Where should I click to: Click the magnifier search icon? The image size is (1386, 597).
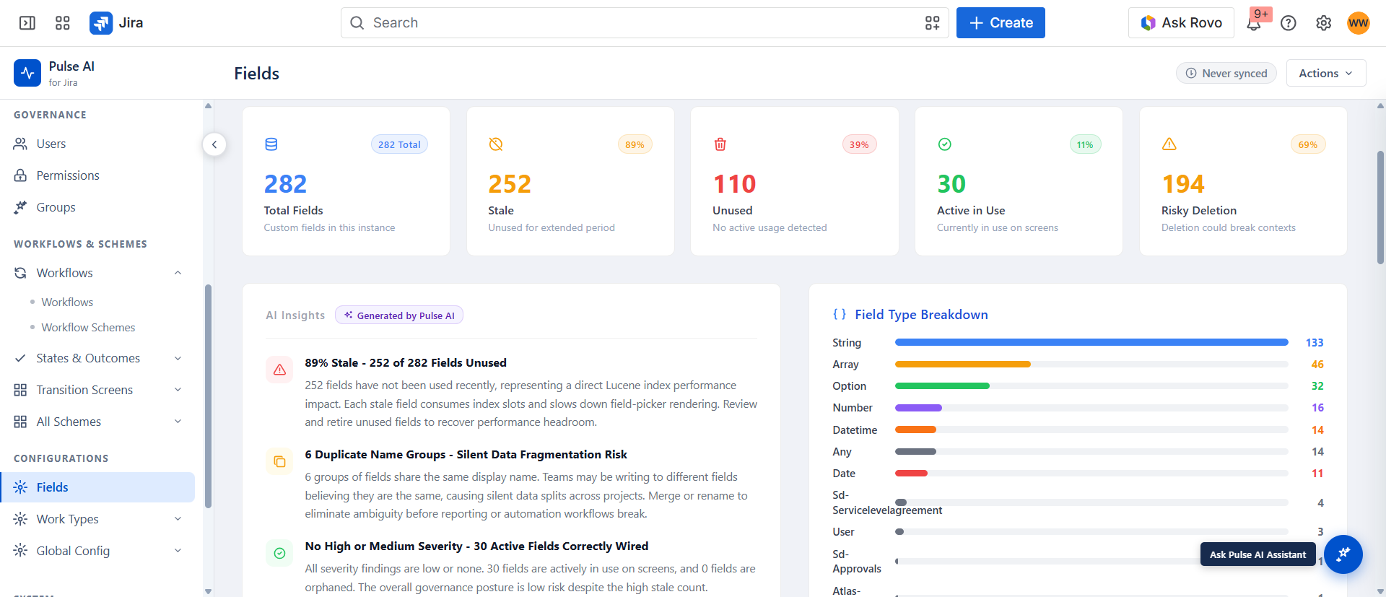pyautogui.click(x=357, y=23)
